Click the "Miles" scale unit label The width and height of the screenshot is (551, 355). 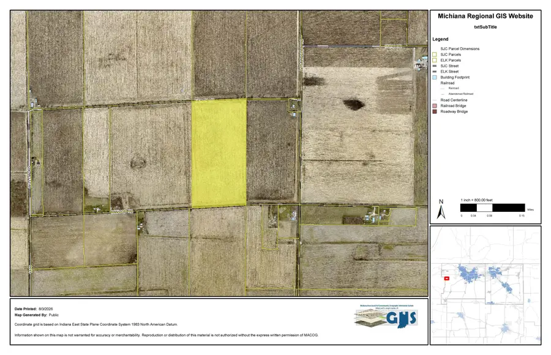(530, 209)
